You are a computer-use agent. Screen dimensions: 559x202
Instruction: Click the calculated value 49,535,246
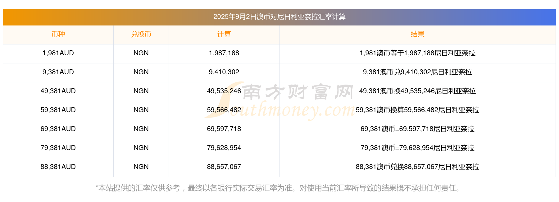(x=224, y=91)
